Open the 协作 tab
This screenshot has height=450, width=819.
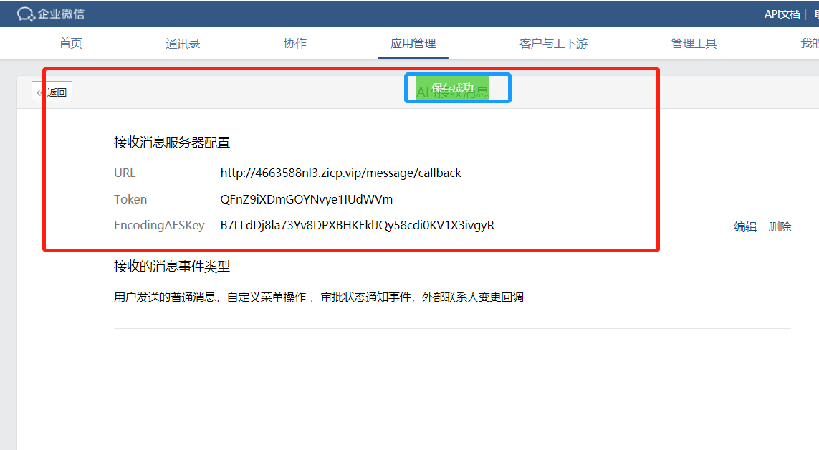pos(295,43)
